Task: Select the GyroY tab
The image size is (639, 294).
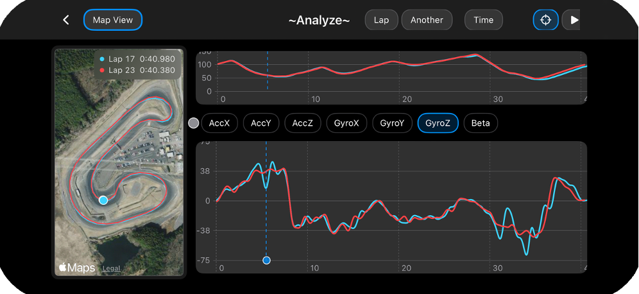Action: pos(392,123)
